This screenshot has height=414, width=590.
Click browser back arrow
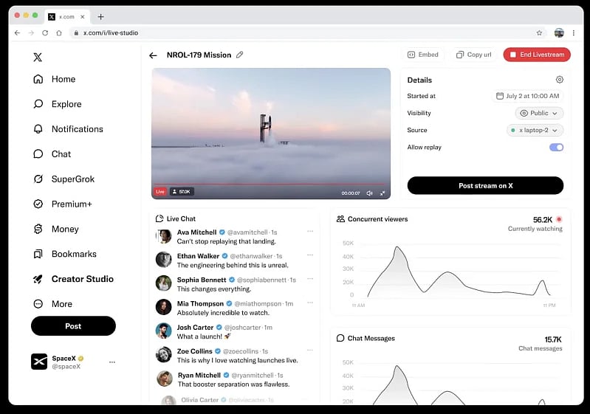[17, 32]
